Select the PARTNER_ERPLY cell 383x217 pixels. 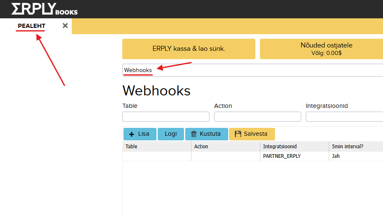tap(294, 156)
